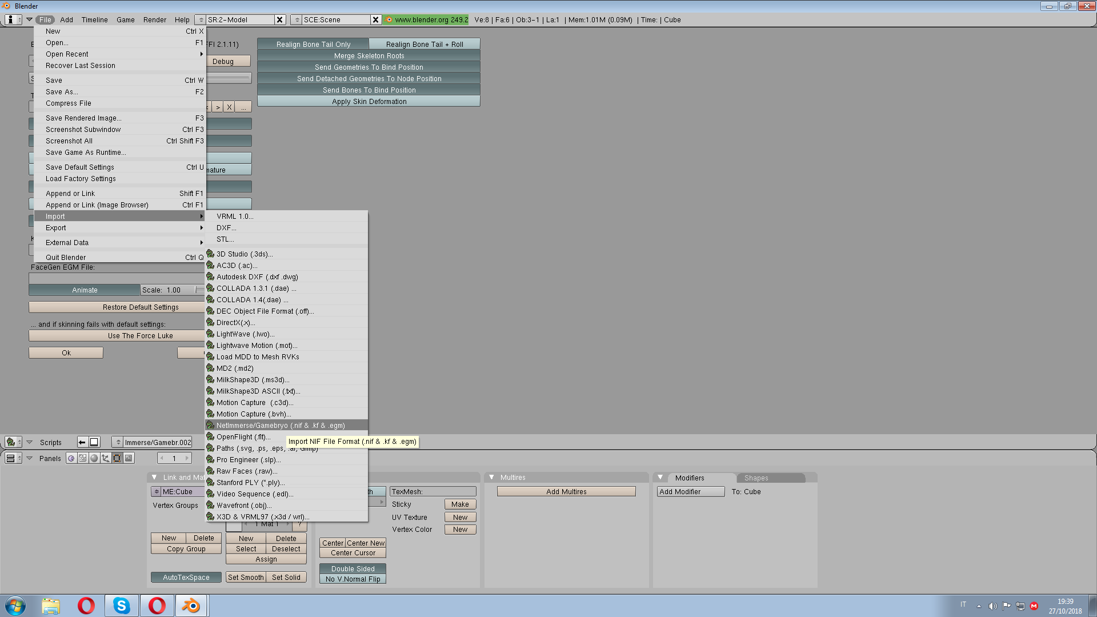
Task: Click the first Opera taskbar icon
Action: pos(86,606)
